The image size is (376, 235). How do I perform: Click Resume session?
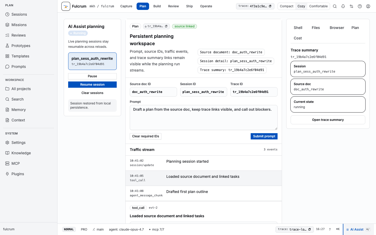(92, 85)
